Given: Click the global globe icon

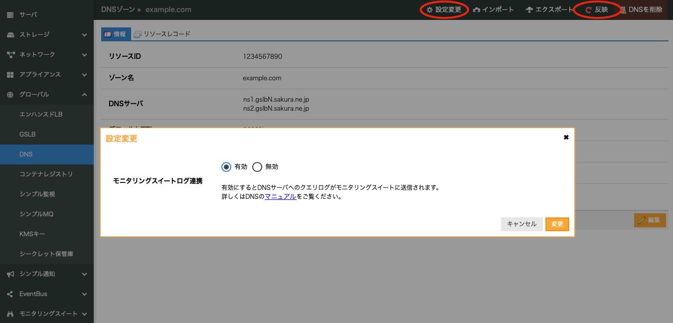Looking at the screenshot, I should (10, 95).
